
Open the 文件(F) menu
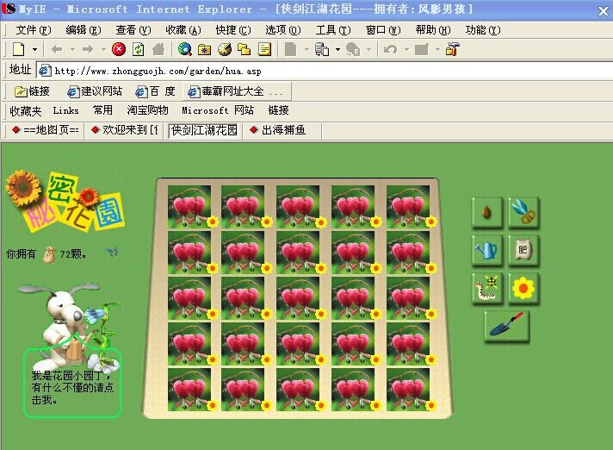tap(34, 30)
